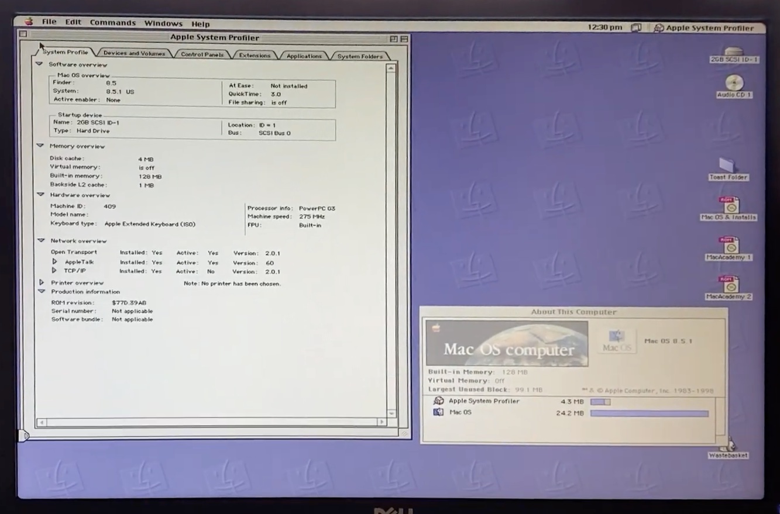Click the System Profiler window zoom box
Viewport: 780px width, 514px height.
click(x=393, y=39)
